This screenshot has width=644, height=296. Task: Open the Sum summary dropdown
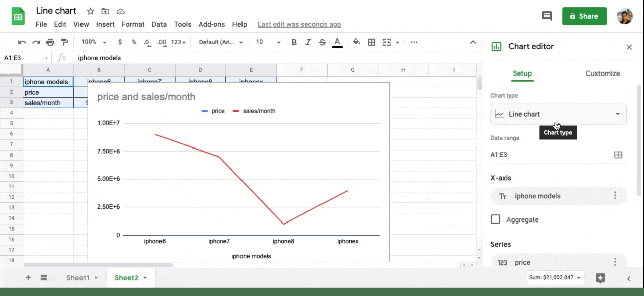coord(555,277)
